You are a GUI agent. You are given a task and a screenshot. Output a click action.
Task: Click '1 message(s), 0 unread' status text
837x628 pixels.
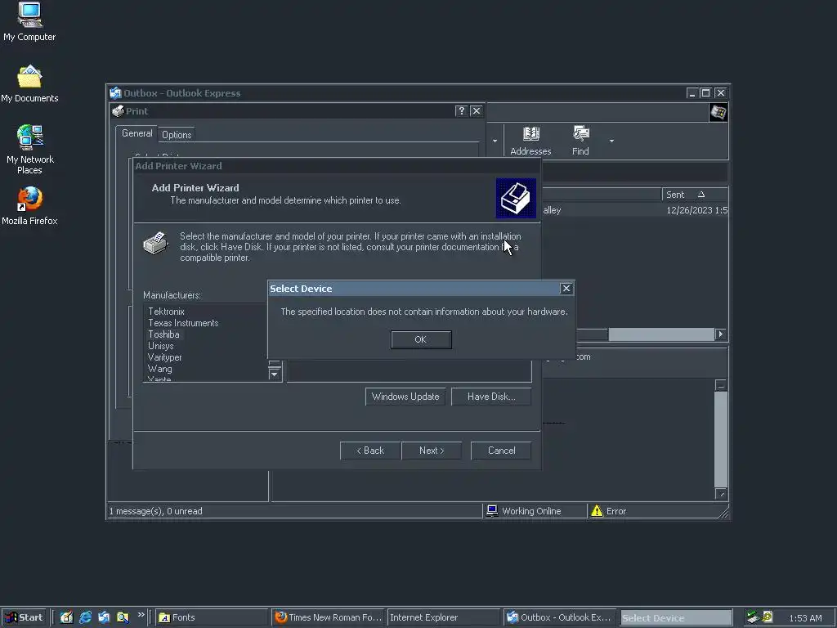tap(156, 511)
